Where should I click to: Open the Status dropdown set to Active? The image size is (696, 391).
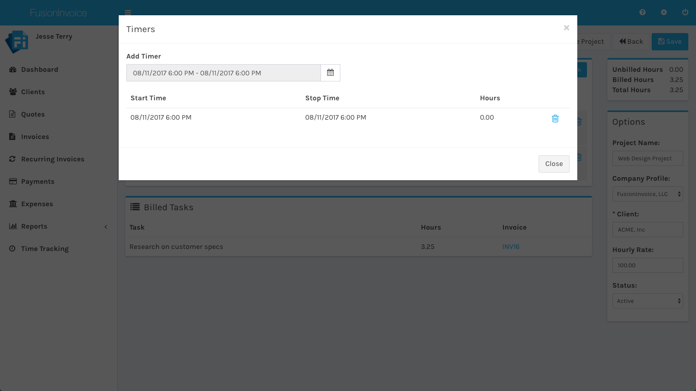point(647,301)
